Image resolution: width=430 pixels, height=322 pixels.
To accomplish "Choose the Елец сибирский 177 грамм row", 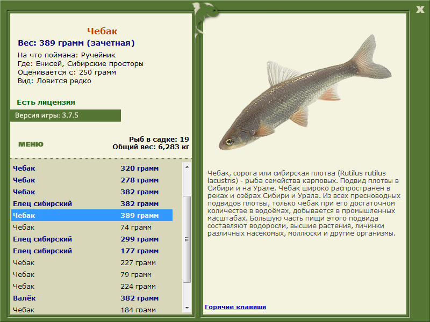I will pos(92,251).
